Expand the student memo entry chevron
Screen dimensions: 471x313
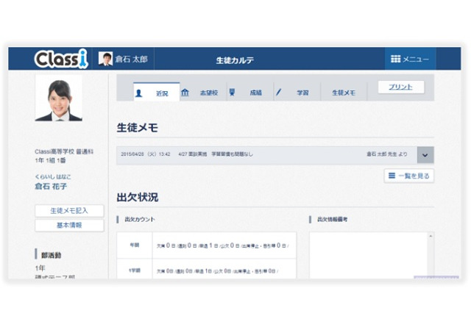point(425,155)
